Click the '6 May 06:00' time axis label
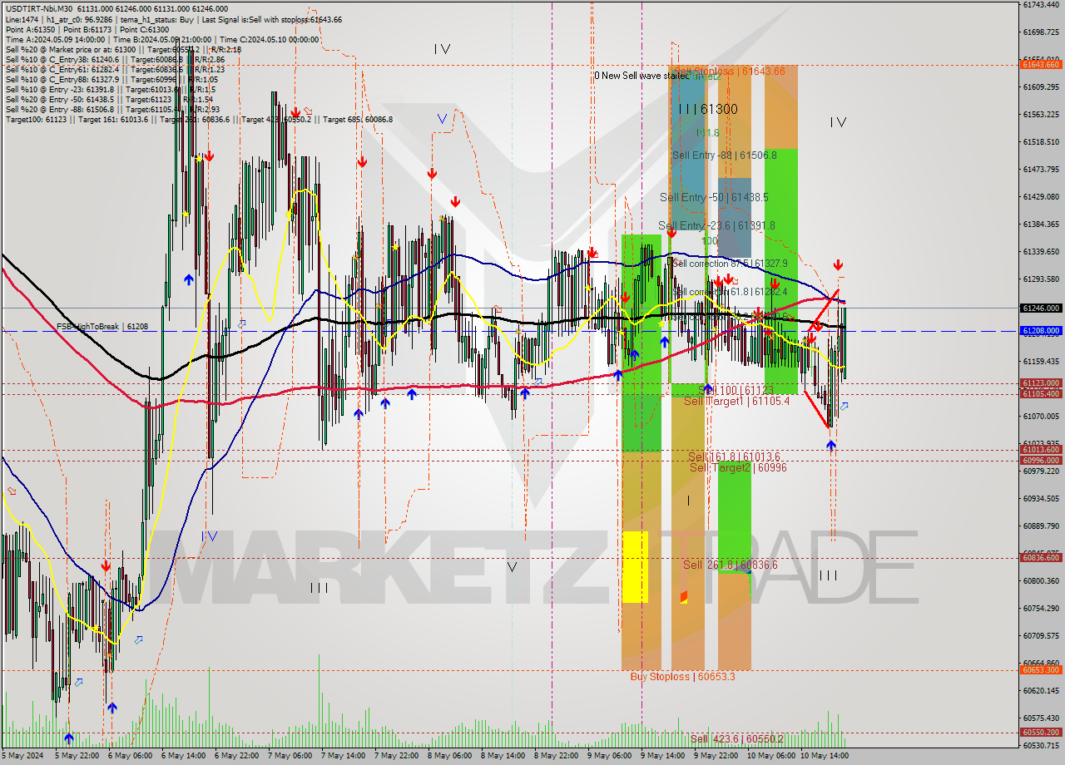This screenshot has height=765, width=1065. [x=131, y=756]
